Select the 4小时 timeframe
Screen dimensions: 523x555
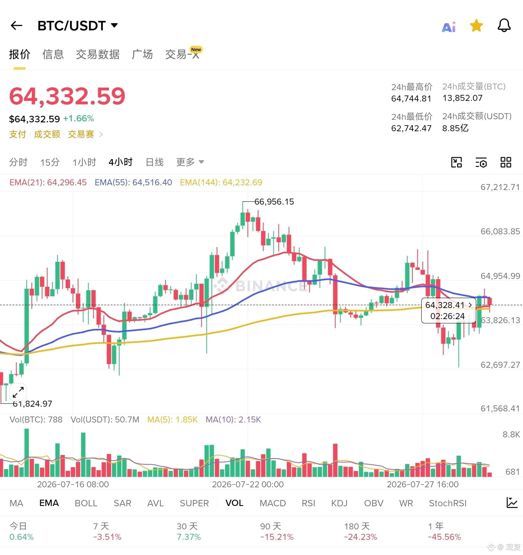(120, 162)
